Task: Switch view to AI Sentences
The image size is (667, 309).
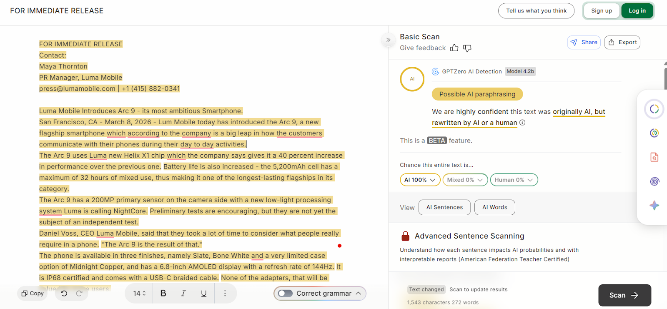Action: (x=444, y=207)
